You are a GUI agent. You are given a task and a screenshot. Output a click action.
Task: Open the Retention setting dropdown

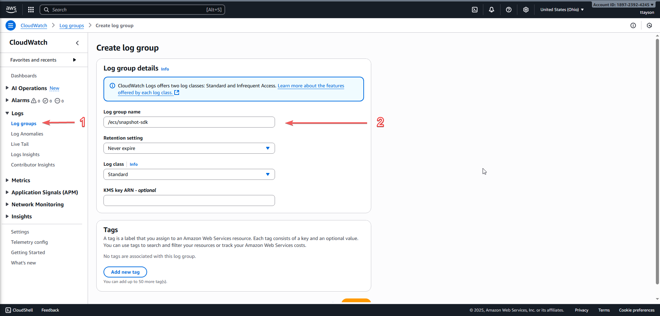[x=189, y=148]
